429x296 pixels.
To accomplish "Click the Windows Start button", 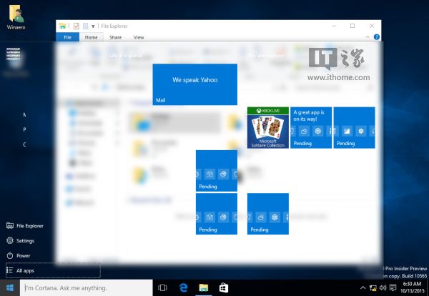I will point(9,288).
